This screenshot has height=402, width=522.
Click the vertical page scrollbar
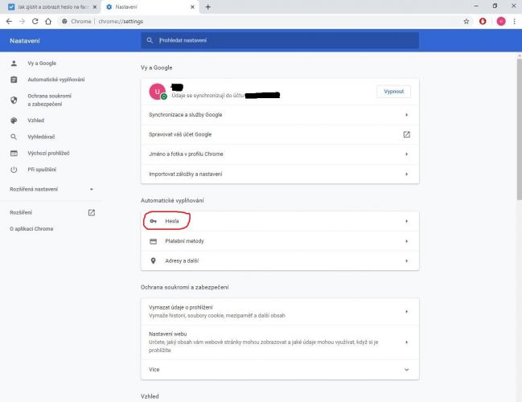pos(519,129)
